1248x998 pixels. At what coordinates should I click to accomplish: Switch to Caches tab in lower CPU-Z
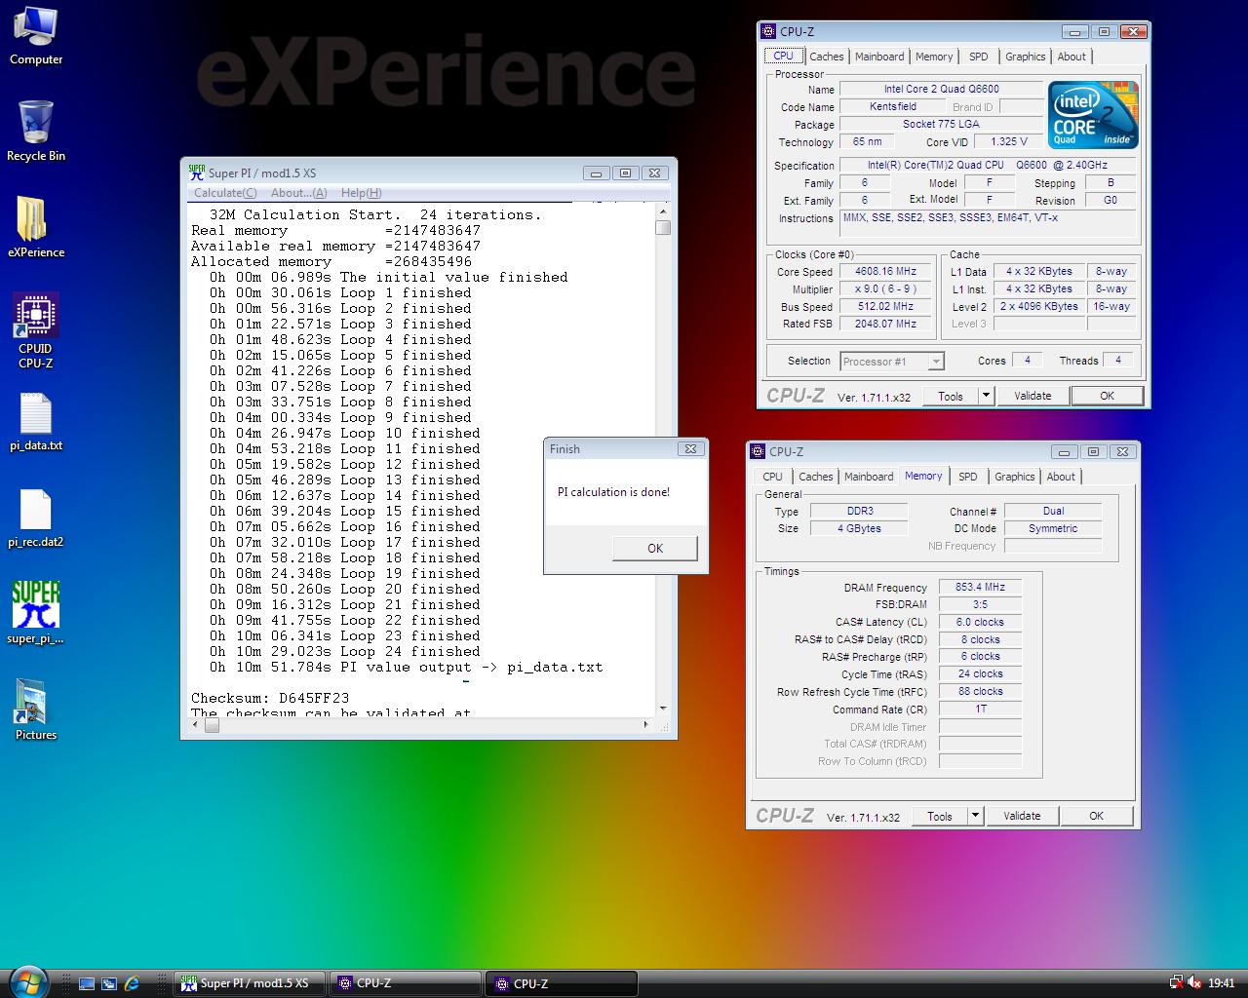click(x=816, y=477)
